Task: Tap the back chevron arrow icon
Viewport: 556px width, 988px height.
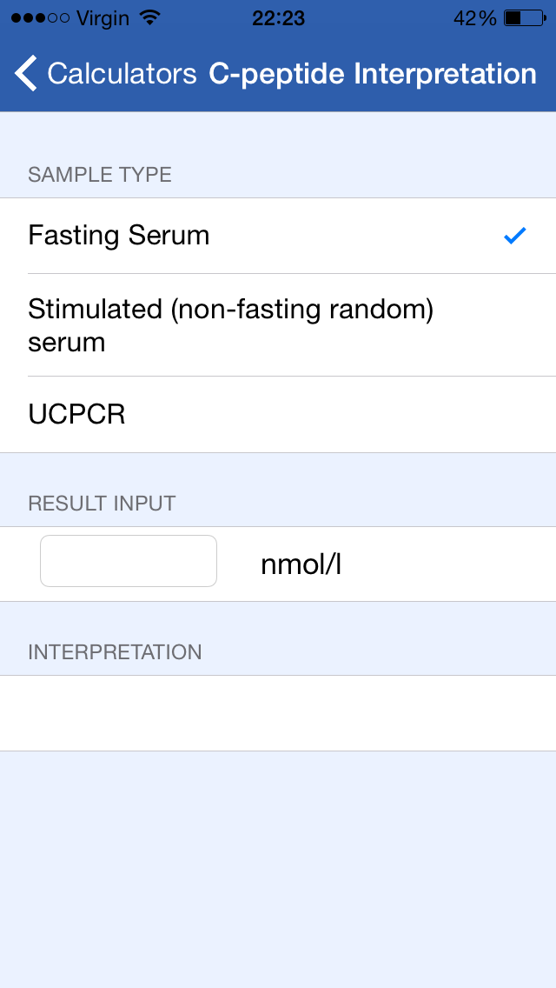Action: point(26,74)
